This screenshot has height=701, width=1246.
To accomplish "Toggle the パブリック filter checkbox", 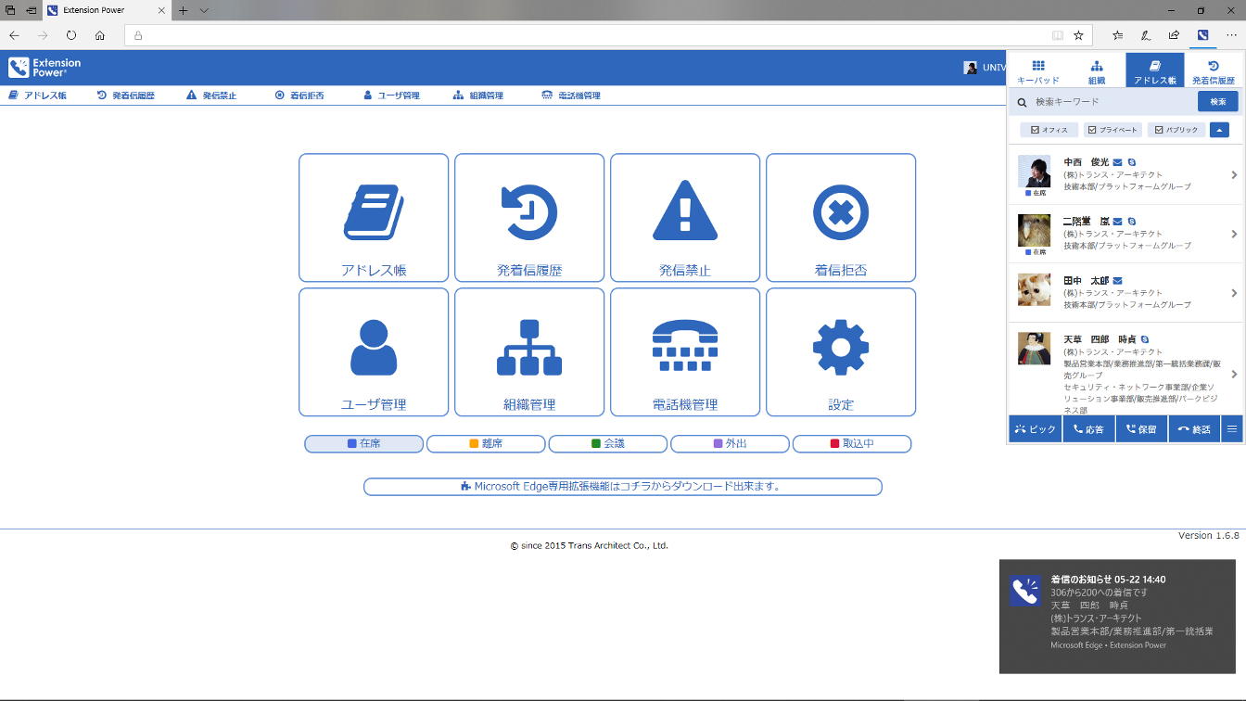I will pyautogui.click(x=1176, y=130).
